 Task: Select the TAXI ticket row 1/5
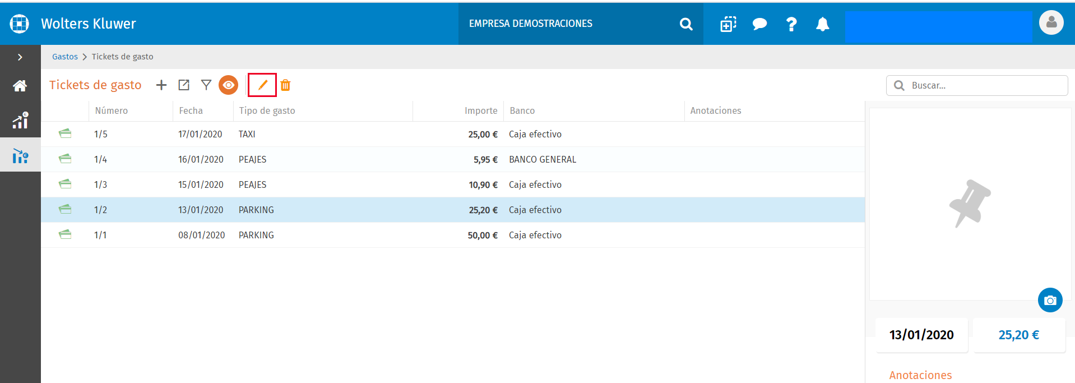click(x=453, y=134)
